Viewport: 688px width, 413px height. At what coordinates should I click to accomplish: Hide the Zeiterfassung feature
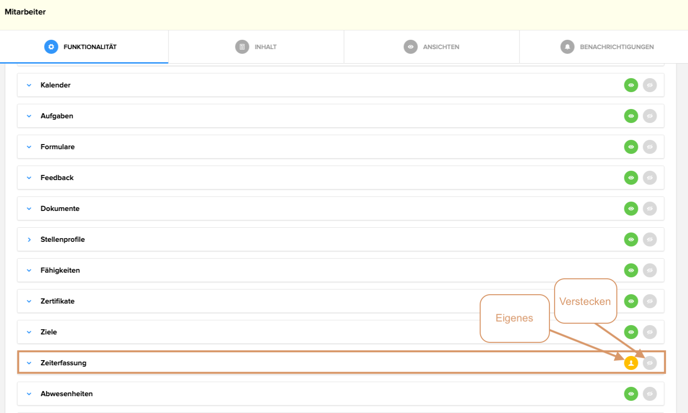point(650,363)
